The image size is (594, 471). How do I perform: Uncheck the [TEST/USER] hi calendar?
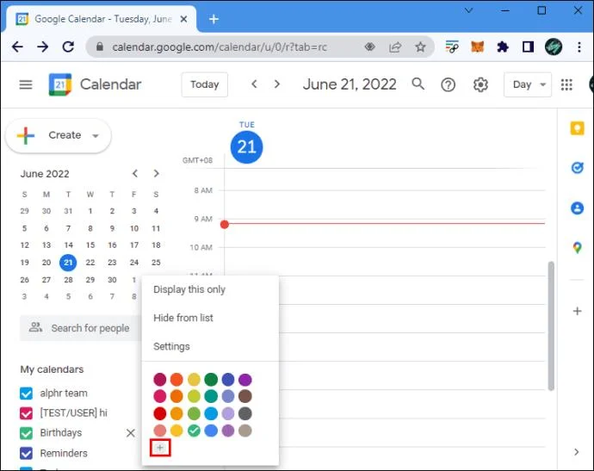click(x=26, y=413)
